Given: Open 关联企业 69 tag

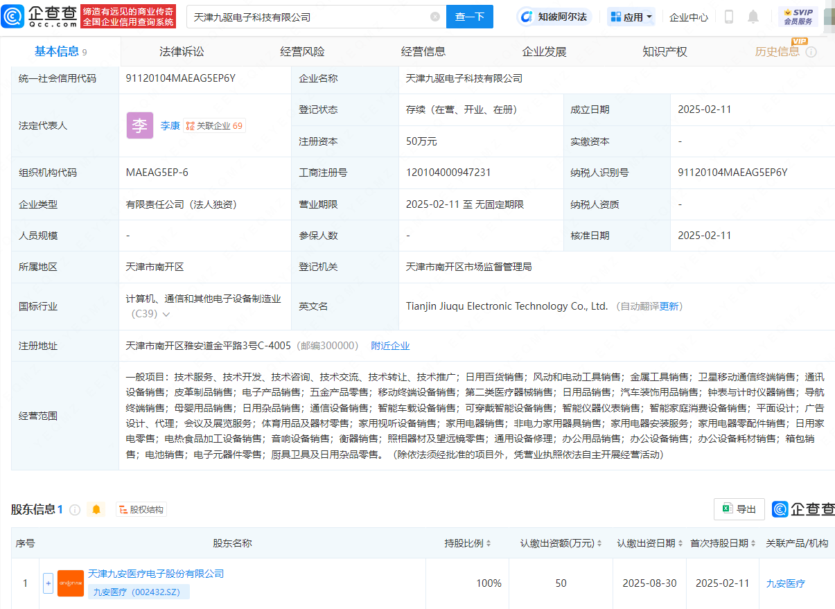Looking at the screenshot, I should click(x=215, y=126).
